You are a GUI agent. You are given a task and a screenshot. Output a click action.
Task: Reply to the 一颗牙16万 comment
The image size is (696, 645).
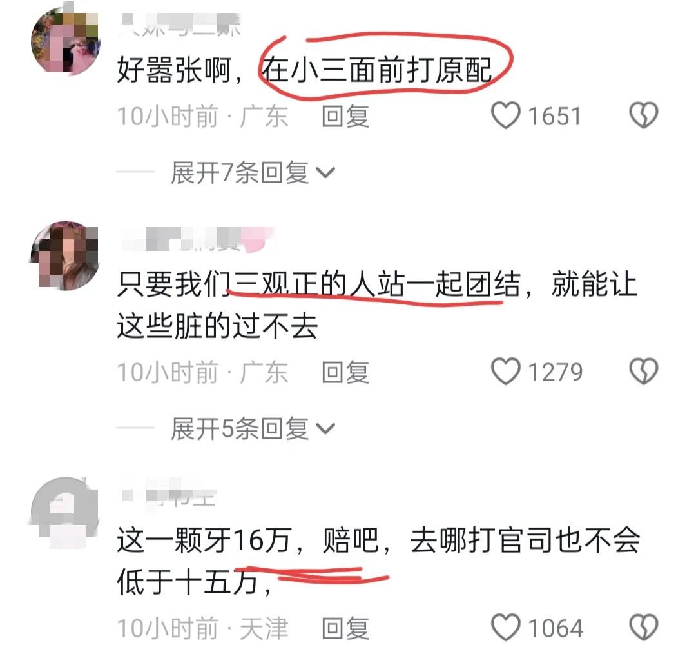coord(345,628)
